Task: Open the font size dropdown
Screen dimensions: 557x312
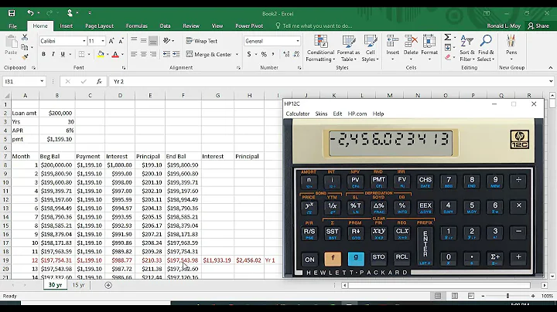Action: (103, 41)
